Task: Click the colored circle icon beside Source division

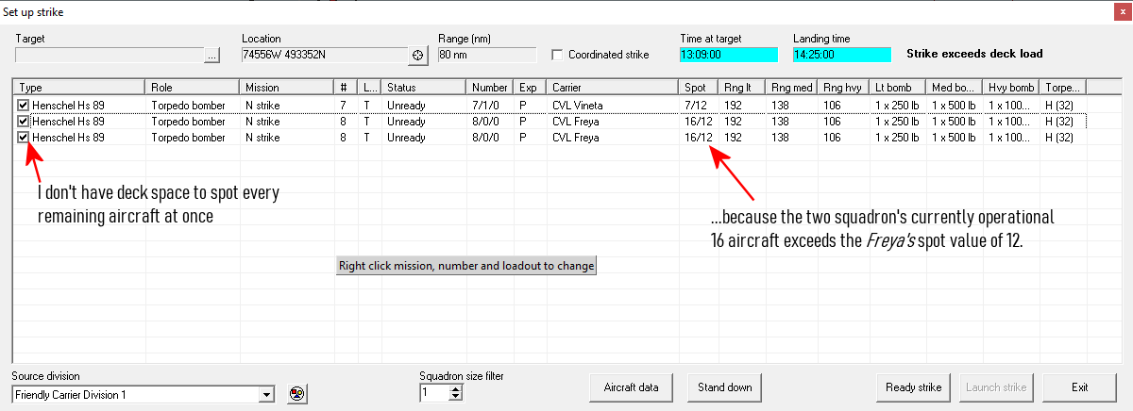Action: click(x=296, y=394)
